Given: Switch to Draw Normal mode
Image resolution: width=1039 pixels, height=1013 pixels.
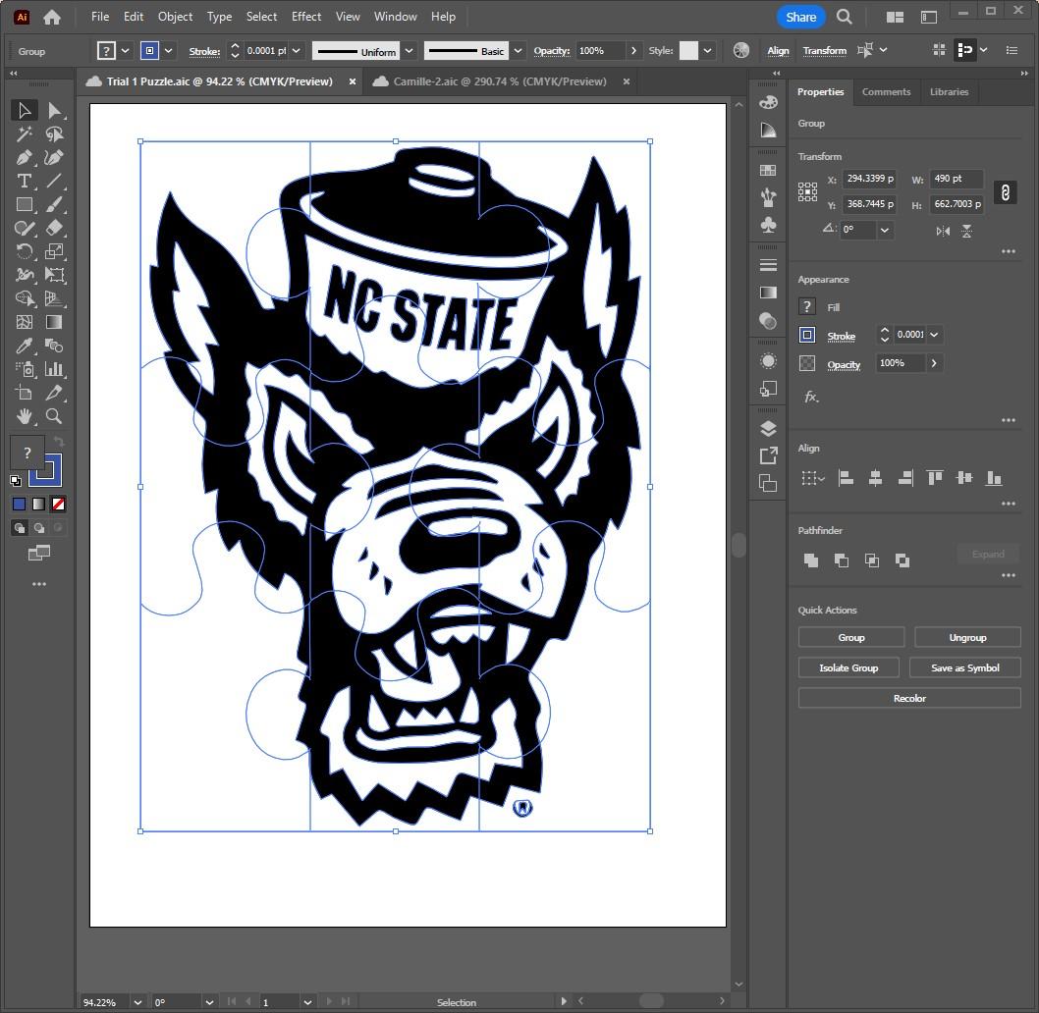Looking at the screenshot, I should 20,528.
